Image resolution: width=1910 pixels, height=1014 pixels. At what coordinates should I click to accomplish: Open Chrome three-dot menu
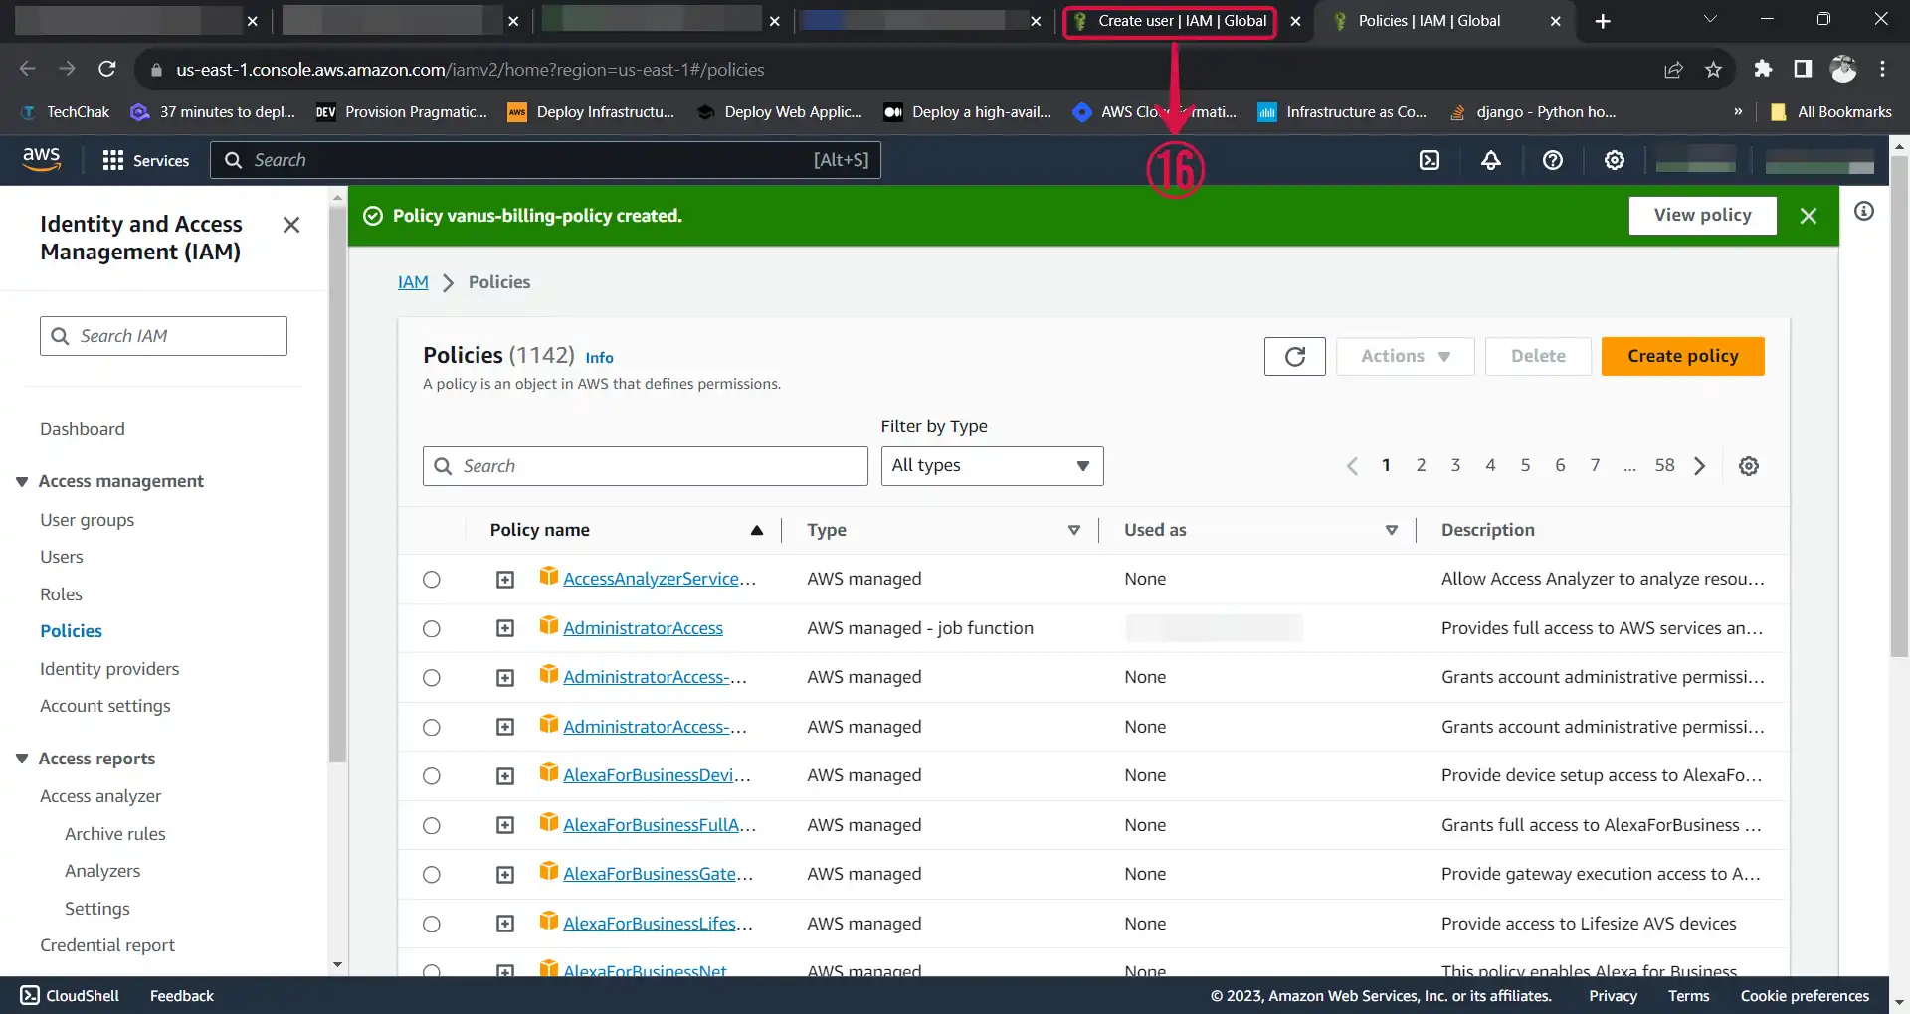pos(1882,69)
